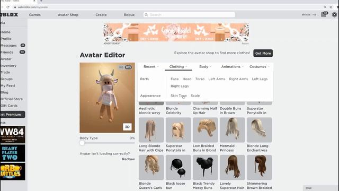Screen dimensions: 339x191
Task: Click the Get Premium button
Action: click(13, 115)
